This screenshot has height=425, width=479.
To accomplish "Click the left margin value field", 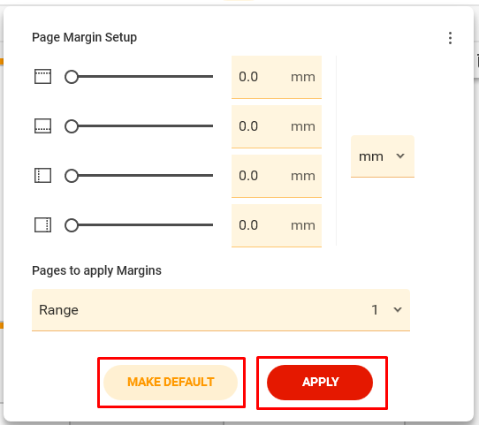I will [277, 176].
